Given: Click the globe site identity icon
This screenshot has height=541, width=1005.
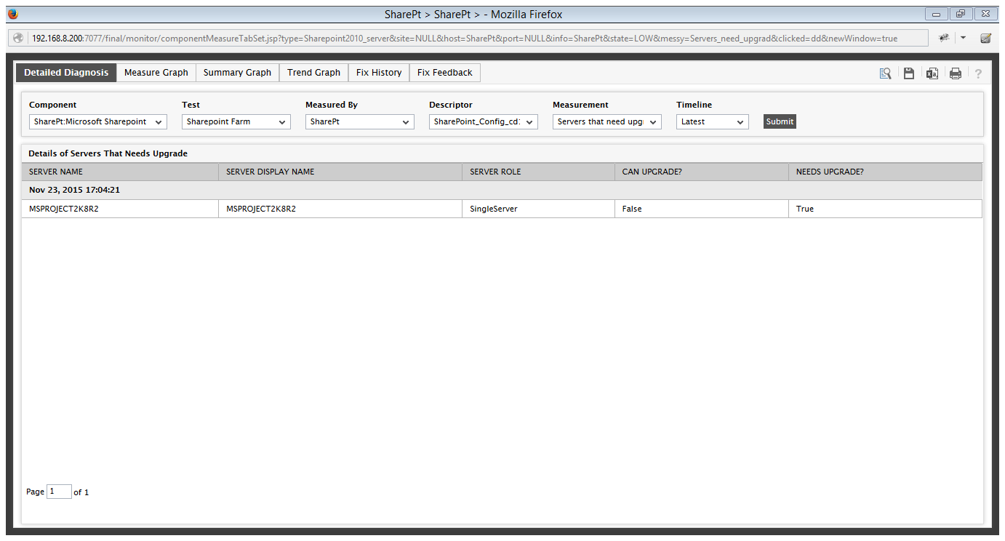Looking at the screenshot, I should point(18,38).
